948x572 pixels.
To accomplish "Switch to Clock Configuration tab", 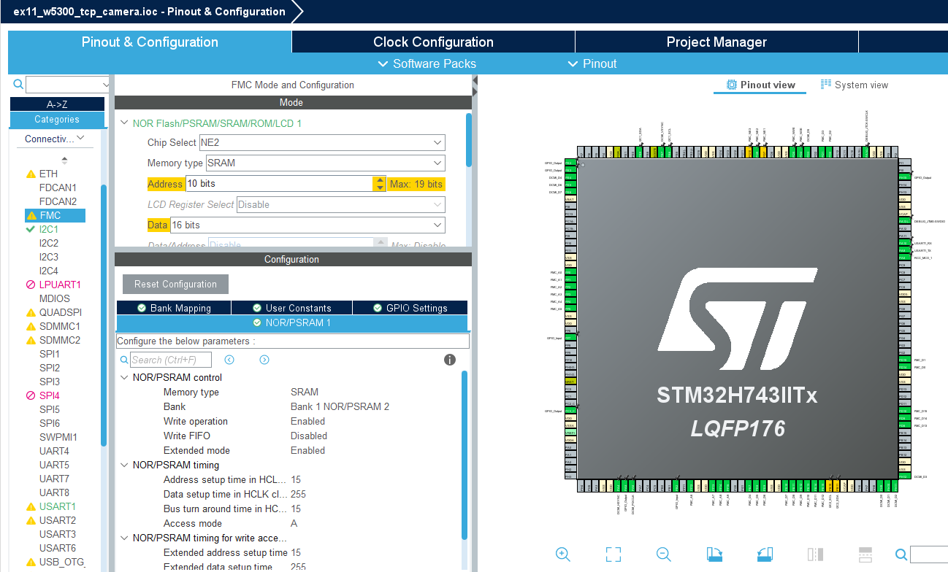I will [x=433, y=42].
